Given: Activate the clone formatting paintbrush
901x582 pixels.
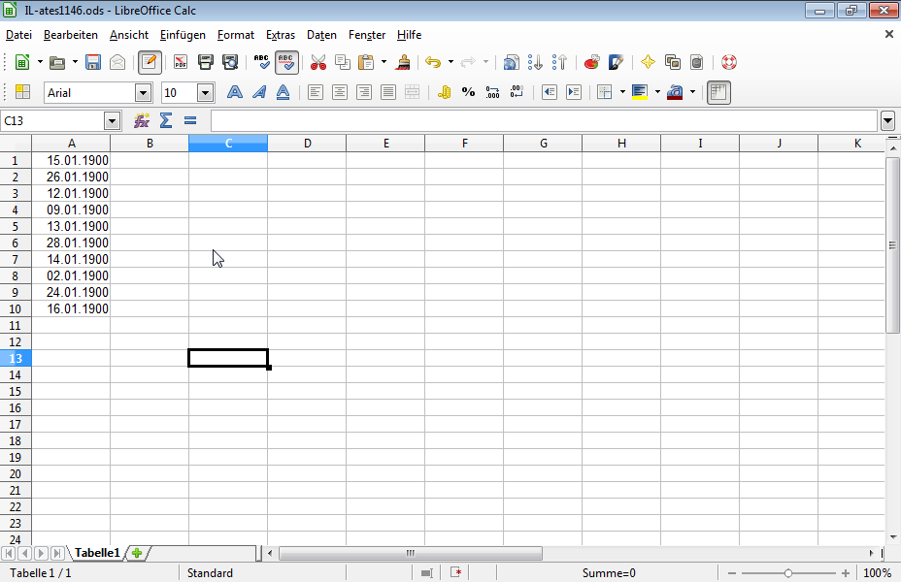Looking at the screenshot, I should click(403, 62).
